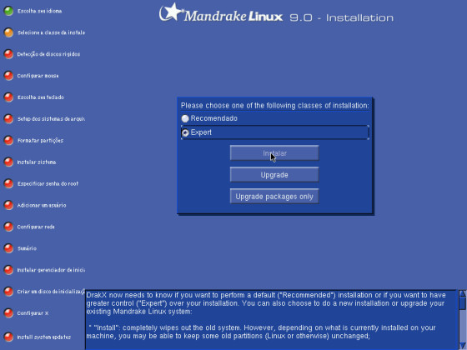This screenshot has width=467, height=350.
Task: Click the red bullet beside Escolha seu teclado
Action: tap(8, 97)
